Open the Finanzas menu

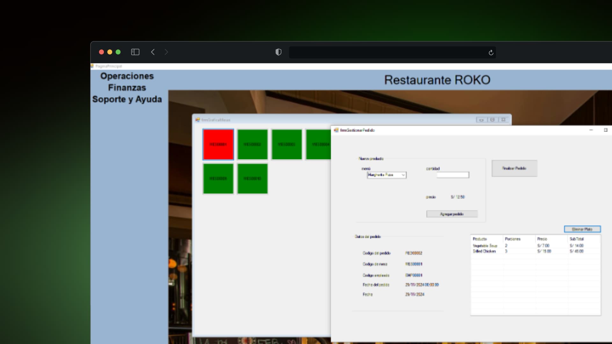coord(127,88)
